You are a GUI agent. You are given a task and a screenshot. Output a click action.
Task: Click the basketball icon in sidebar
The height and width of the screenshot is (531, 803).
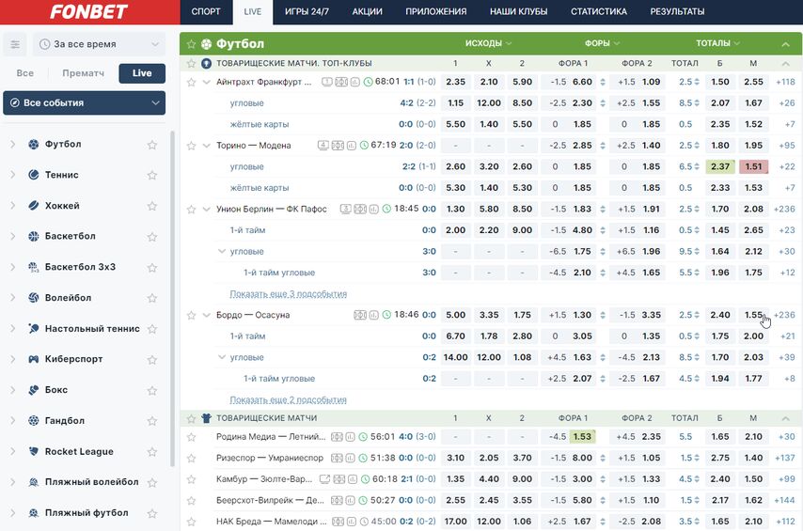[x=34, y=237]
